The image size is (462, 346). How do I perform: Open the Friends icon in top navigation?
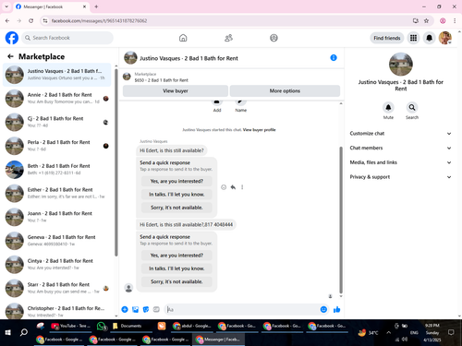click(x=228, y=38)
